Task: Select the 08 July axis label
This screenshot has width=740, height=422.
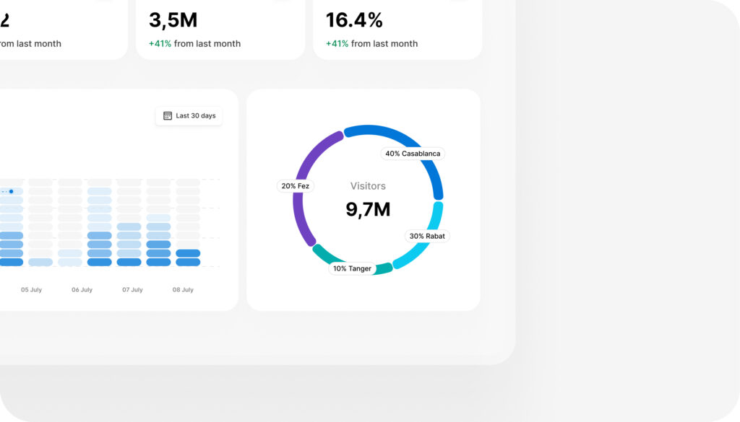Action: point(183,290)
